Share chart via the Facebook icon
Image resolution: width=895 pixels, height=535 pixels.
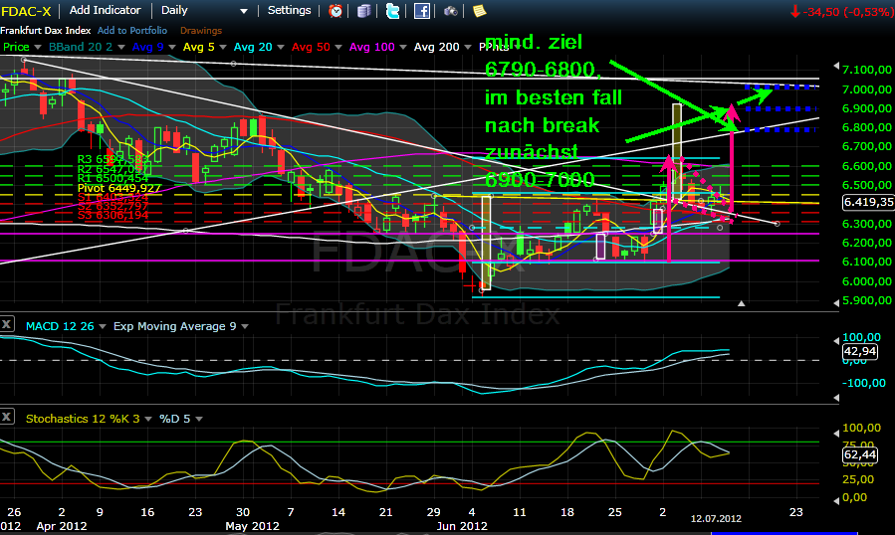point(422,11)
